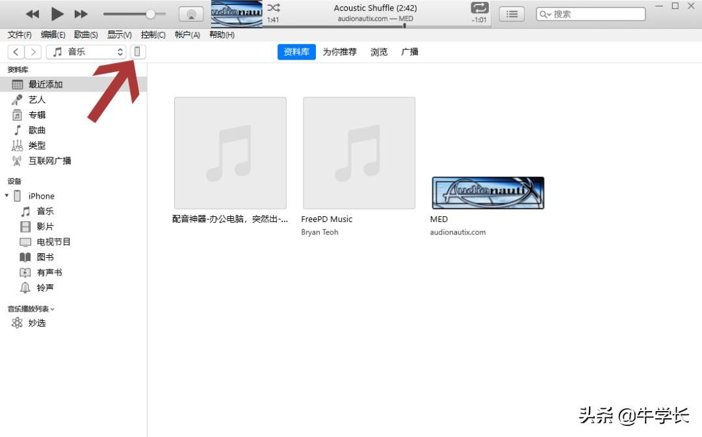Open the 帮助(H) menu

click(222, 35)
